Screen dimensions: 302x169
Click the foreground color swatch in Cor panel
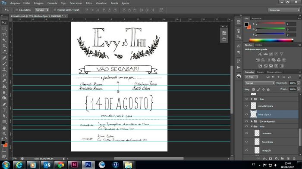click(x=246, y=25)
